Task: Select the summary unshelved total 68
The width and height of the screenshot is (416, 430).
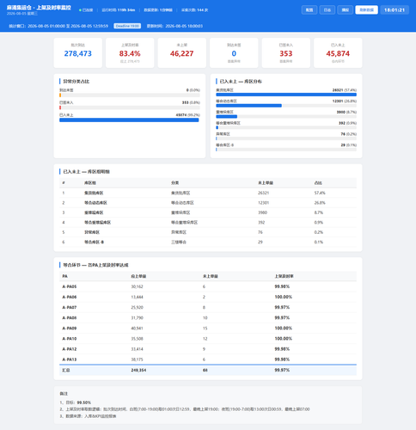Action: point(205,370)
